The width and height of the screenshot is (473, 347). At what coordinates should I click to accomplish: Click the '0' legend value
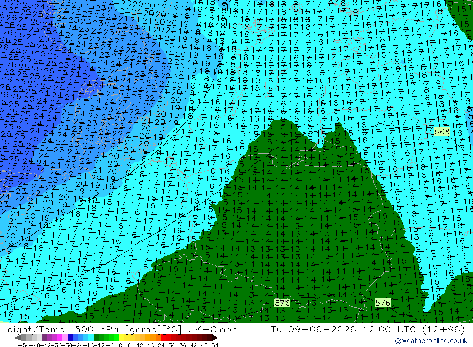click(120, 345)
